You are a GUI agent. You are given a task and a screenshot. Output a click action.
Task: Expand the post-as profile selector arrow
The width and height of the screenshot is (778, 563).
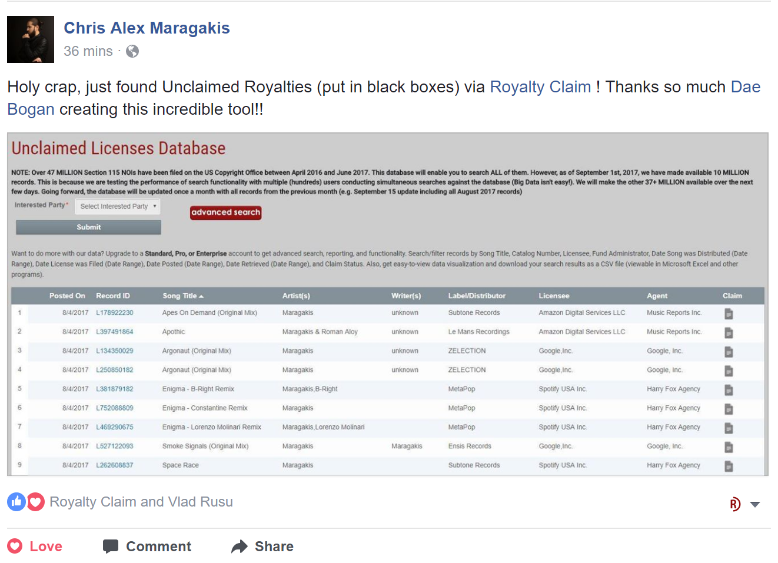tap(755, 504)
